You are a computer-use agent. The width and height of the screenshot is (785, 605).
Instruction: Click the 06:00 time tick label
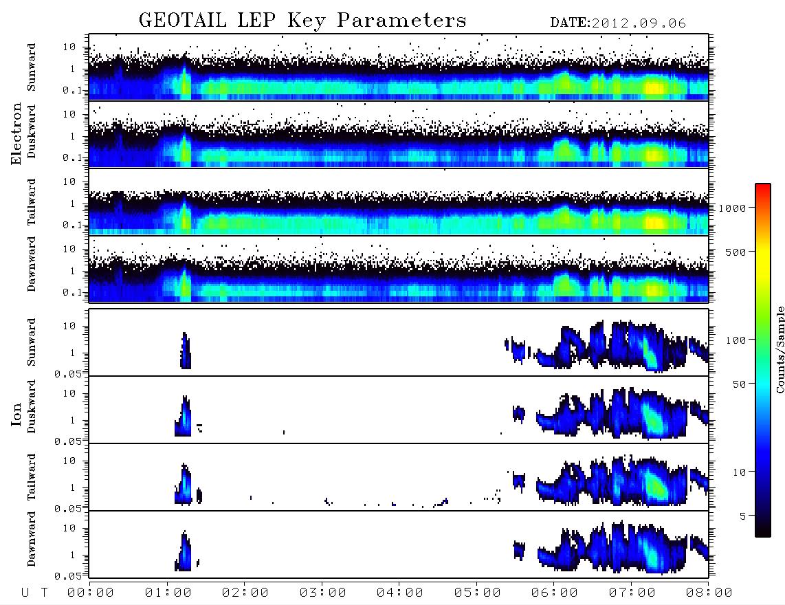(555, 593)
